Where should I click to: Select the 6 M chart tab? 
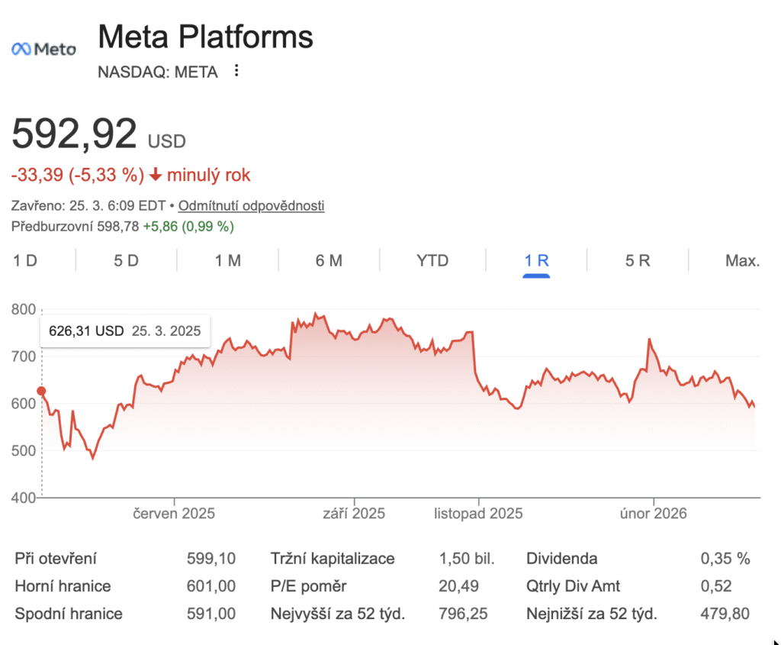pos(329,260)
